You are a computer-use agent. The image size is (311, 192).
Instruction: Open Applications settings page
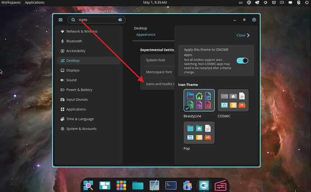pos(88,109)
